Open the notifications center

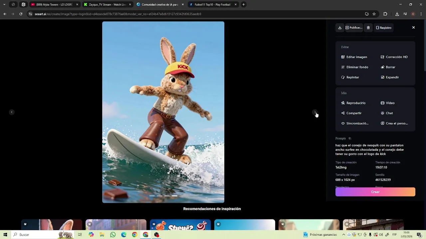pos(419,235)
